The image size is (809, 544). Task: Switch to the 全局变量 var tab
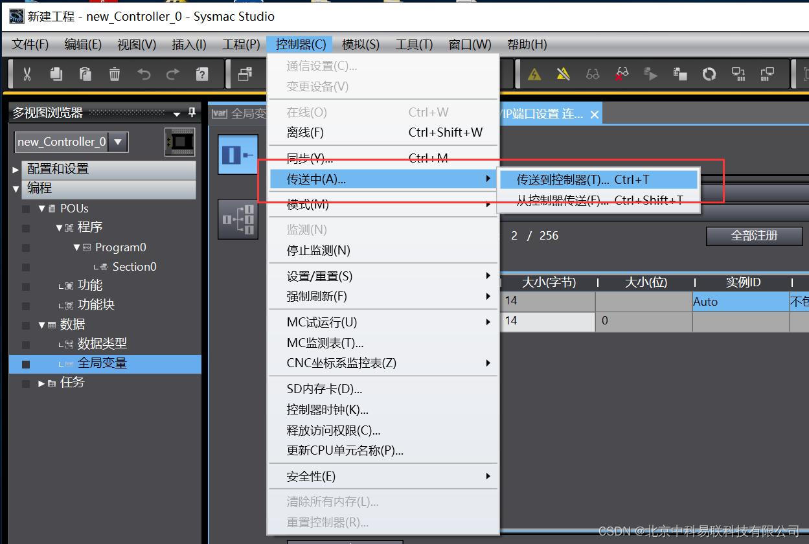pyautogui.click(x=238, y=114)
